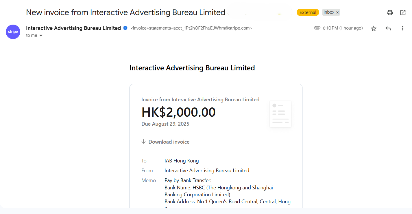Click "Pay by Bank Transfer:" memo line
412x214 pixels.
188,181
